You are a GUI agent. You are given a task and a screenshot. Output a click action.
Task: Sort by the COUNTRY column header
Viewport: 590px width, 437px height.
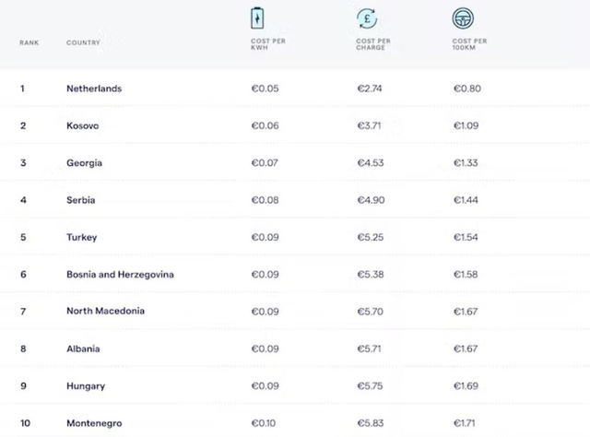pyautogui.click(x=83, y=42)
